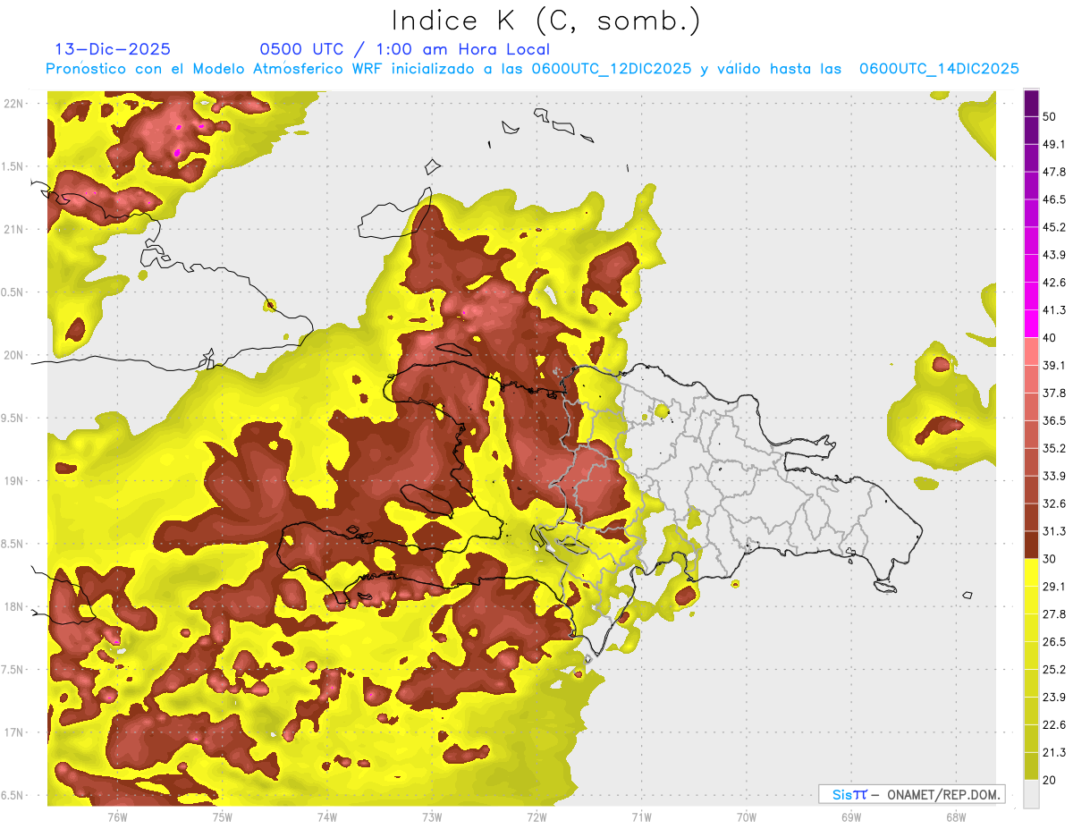Click the "49.1" colorbar value

(x=1054, y=144)
